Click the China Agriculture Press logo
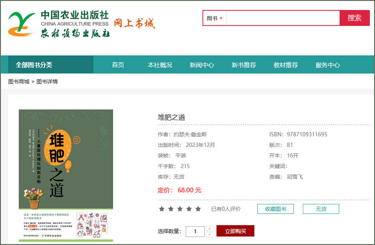Viewport: 375px width, 245px height. pos(59,24)
